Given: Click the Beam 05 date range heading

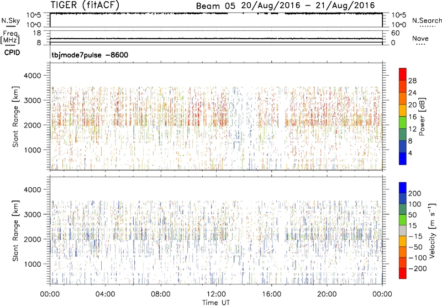Looking at the screenshot, I should (285, 6).
